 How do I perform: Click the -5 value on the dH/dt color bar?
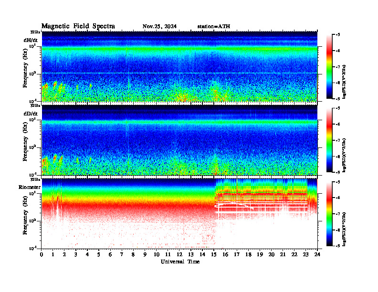coord(337,35)
